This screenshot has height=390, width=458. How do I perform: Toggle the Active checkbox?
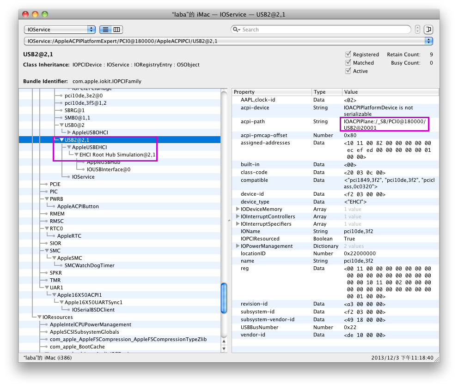coord(348,71)
